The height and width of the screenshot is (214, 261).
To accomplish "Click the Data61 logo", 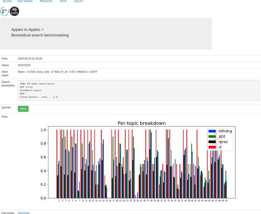I will [x=4, y=11].
